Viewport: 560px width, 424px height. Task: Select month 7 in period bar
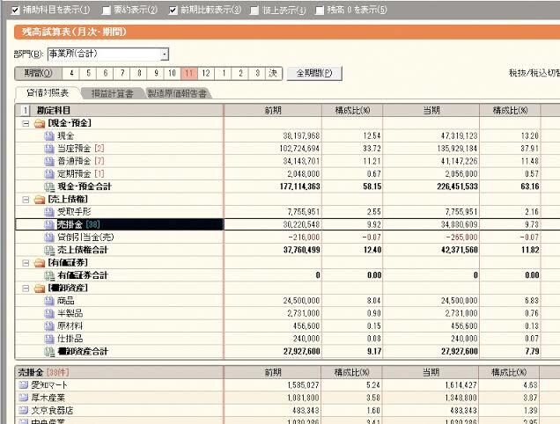pos(122,74)
